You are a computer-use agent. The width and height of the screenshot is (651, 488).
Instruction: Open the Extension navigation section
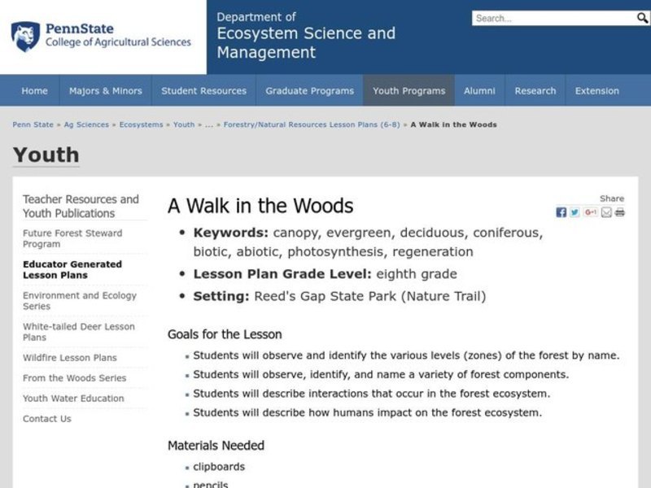(596, 90)
